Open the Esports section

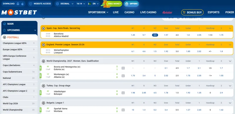pyautogui.click(x=214, y=12)
